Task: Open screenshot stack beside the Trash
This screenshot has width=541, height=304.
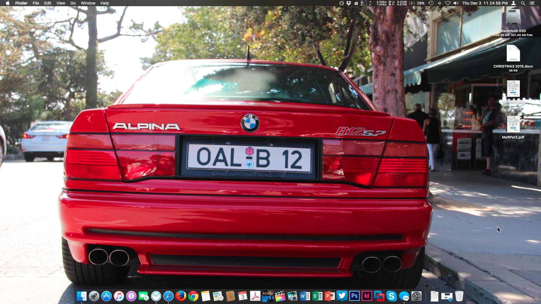Action: pyautogui.click(x=447, y=296)
